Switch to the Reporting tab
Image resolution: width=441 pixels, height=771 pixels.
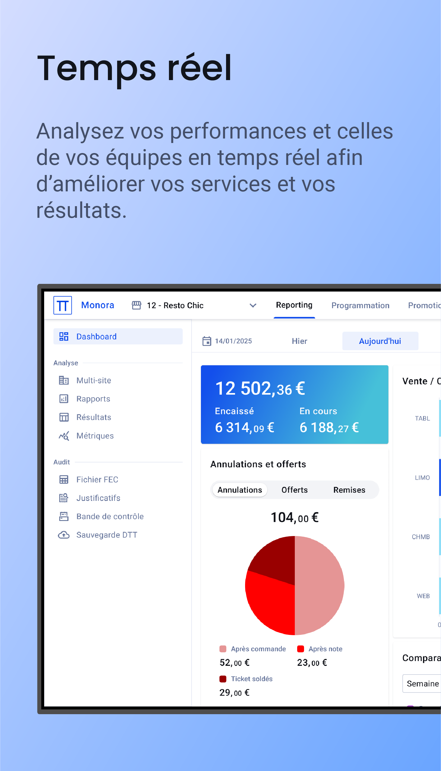pyautogui.click(x=294, y=305)
